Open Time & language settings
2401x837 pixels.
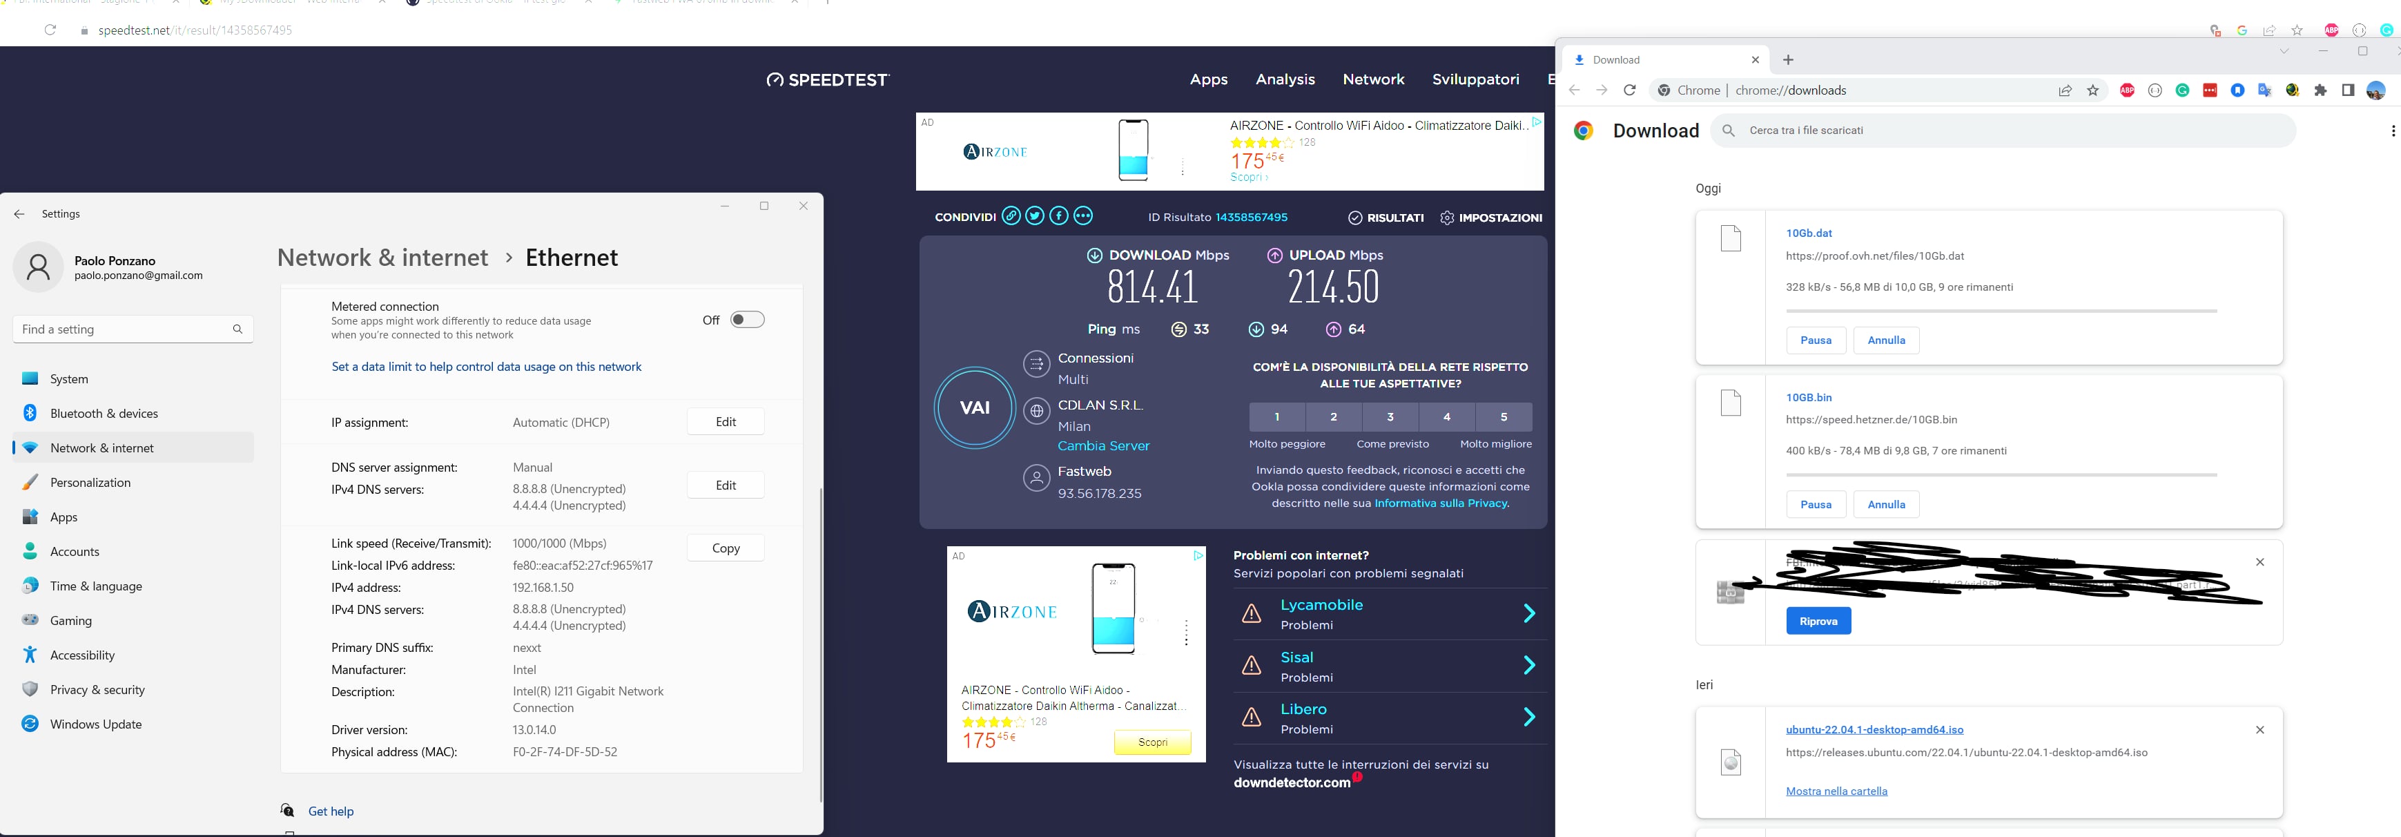coord(133,586)
